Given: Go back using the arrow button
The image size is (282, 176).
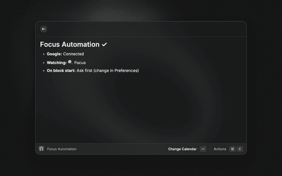Looking at the screenshot, I should pyautogui.click(x=44, y=29).
